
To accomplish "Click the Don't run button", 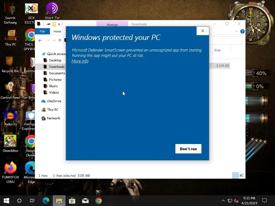I will coord(188,149).
